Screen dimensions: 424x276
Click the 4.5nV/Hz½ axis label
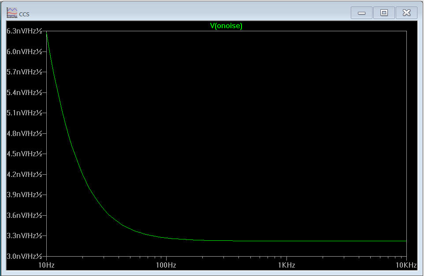coord(25,154)
